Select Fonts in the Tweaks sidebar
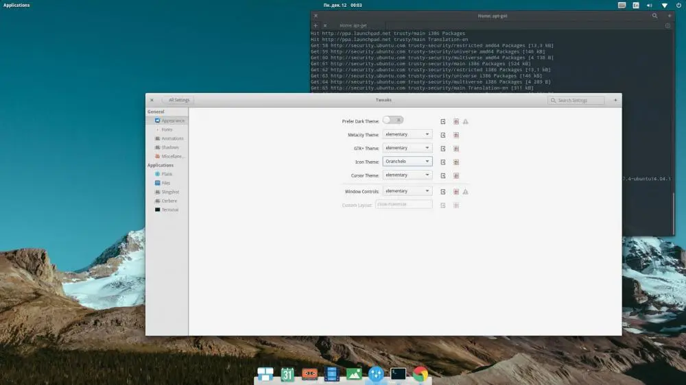686x385 pixels. (167, 129)
